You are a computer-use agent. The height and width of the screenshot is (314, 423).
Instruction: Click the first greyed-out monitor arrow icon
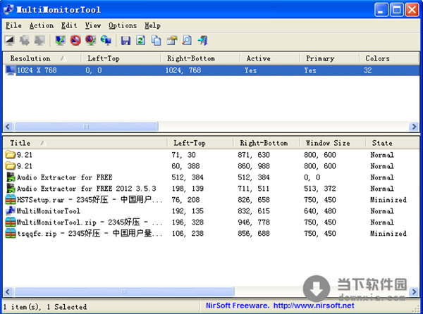tap(25, 41)
